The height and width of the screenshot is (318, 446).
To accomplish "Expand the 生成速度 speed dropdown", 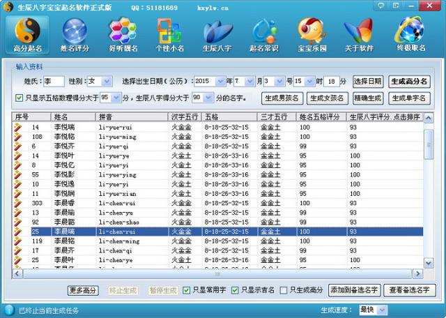I will pos(383,310).
